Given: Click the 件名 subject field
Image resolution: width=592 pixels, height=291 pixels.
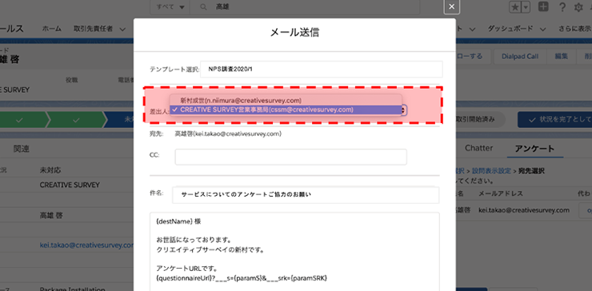Looking at the screenshot, I should tap(306, 195).
